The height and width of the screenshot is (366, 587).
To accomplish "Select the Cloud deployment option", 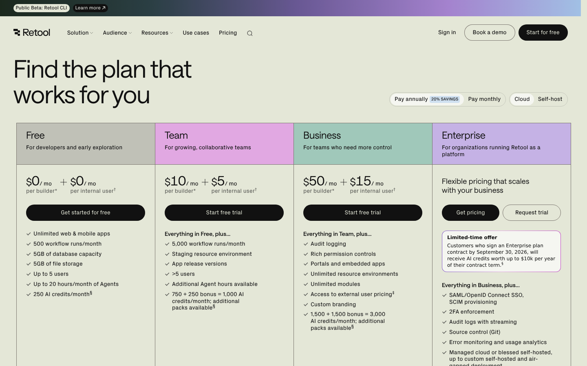I will tap(522, 99).
